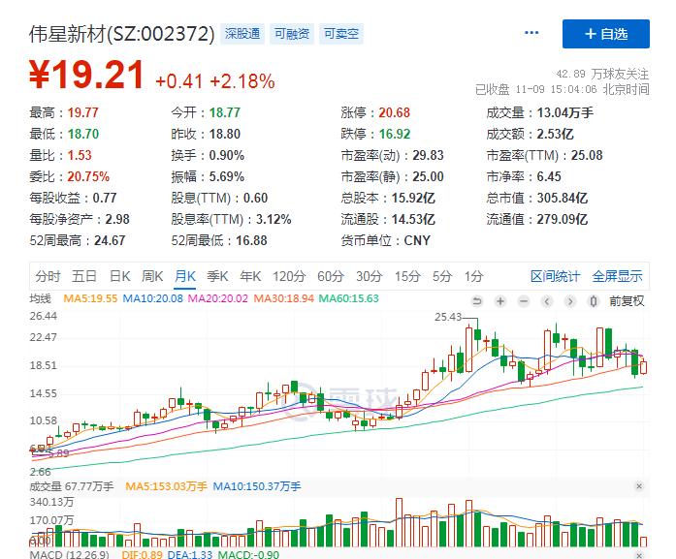Viewport: 676px width, 559px height.
Task: Add stock with the 自选 button
Action: click(606, 34)
